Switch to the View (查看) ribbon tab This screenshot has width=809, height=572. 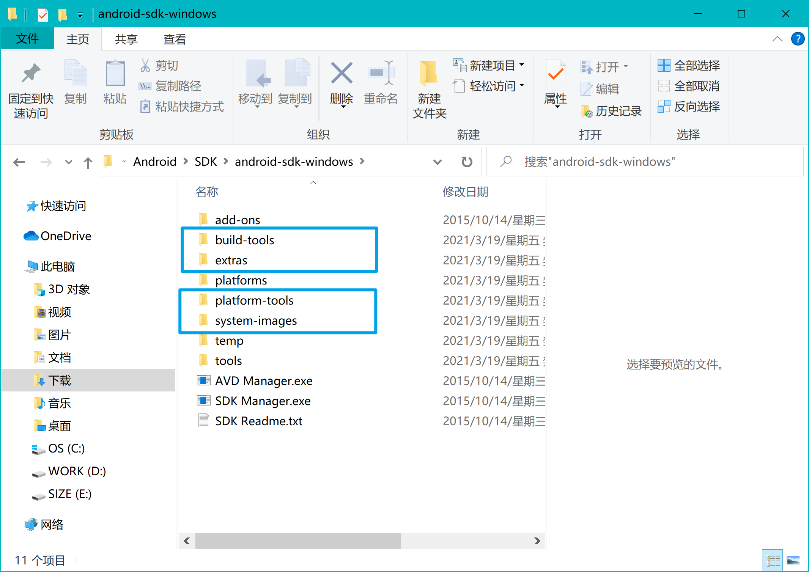coord(175,39)
